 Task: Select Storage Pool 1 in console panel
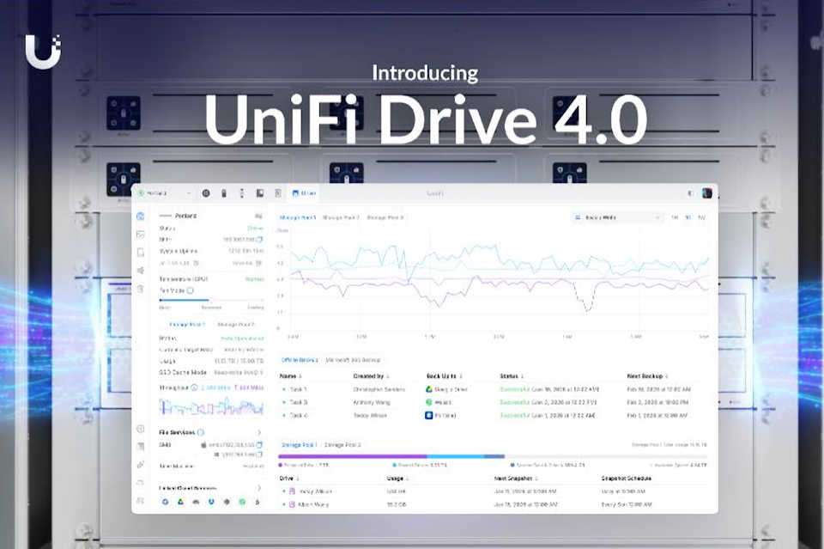coord(187,325)
